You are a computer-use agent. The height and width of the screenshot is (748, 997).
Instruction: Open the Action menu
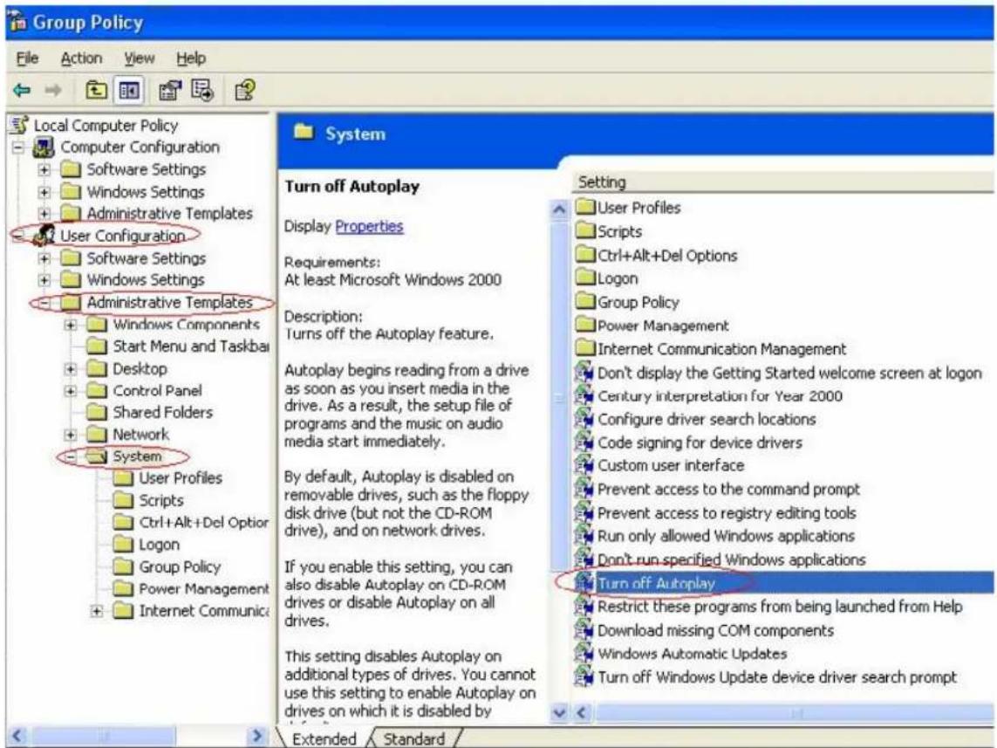click(x=81, y=58)
